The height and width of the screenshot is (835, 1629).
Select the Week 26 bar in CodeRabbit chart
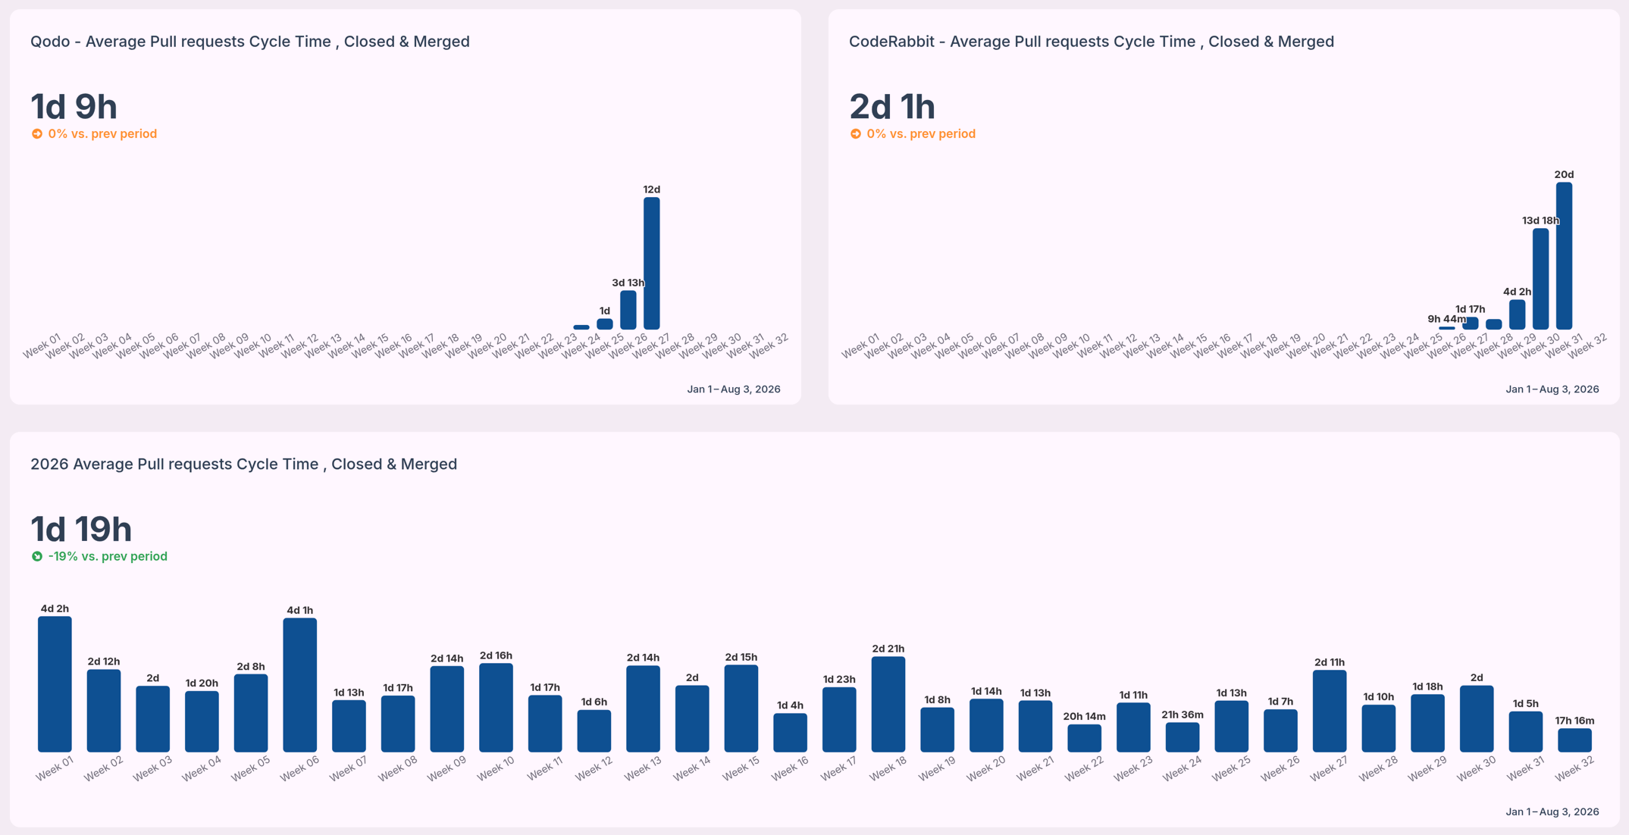[x=1447, y=328]
